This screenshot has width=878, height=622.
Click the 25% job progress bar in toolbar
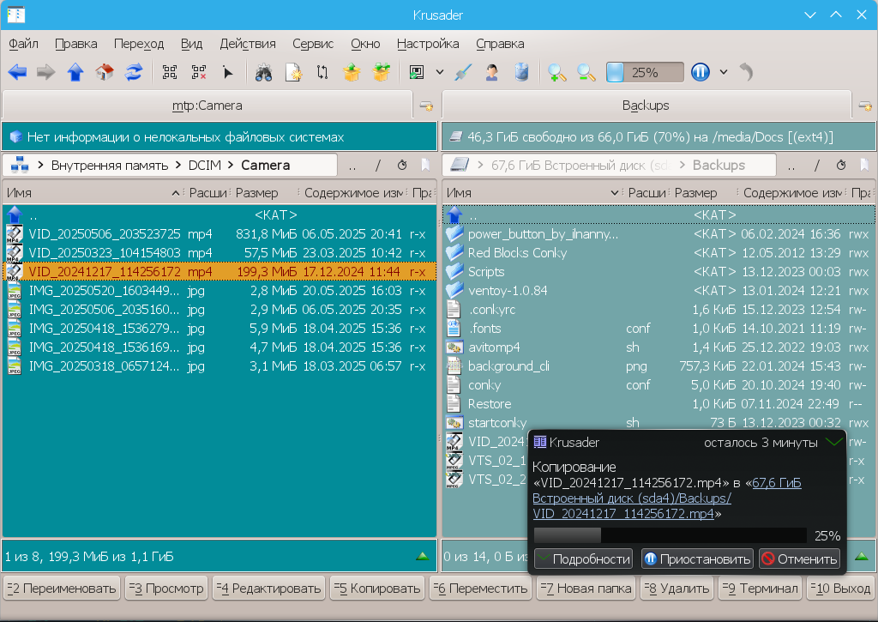point(645,73)
